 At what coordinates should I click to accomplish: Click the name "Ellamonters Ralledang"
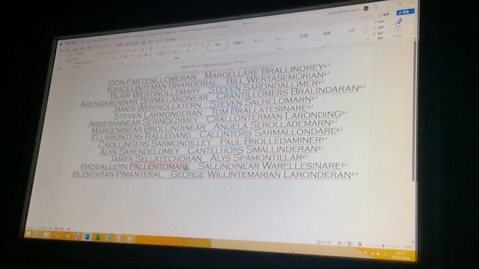(141, 136)
